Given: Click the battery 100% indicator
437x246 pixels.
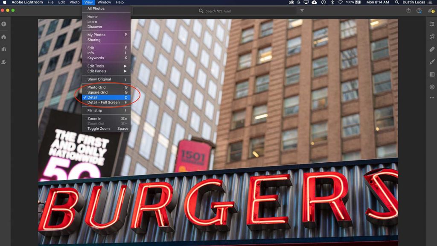Looking at the screenshot, I should tap(353, 2).
